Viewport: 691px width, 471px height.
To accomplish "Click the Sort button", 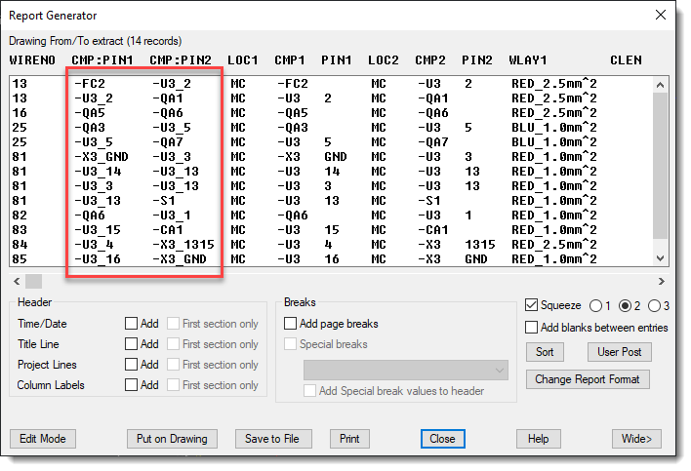I will [545, 352].
